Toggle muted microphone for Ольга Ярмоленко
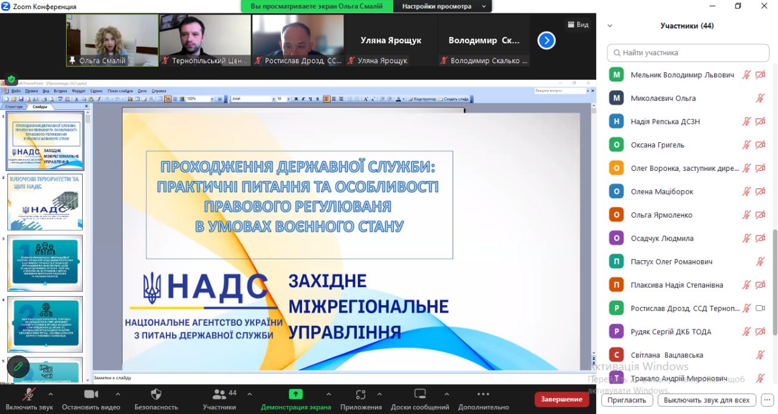 pos(746,215)
